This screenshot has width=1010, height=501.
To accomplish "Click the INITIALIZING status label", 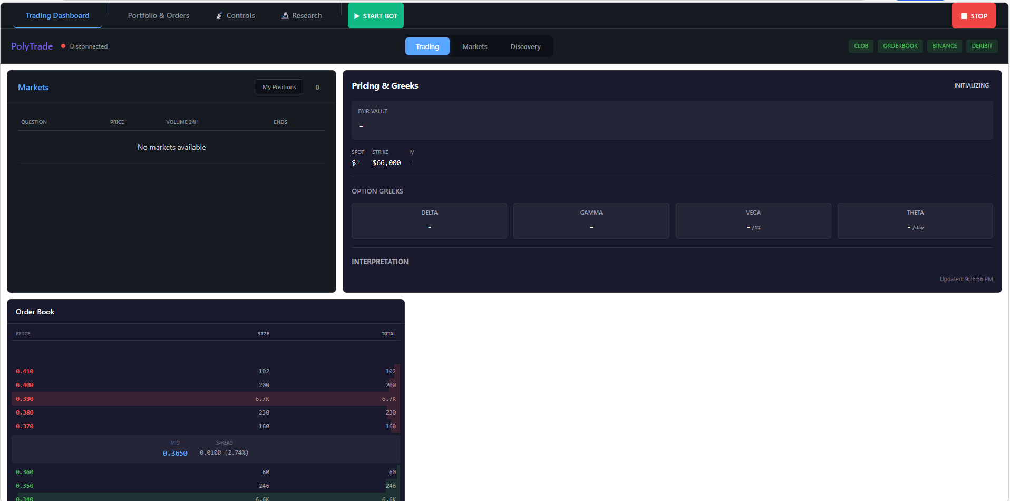I will 972,85.
